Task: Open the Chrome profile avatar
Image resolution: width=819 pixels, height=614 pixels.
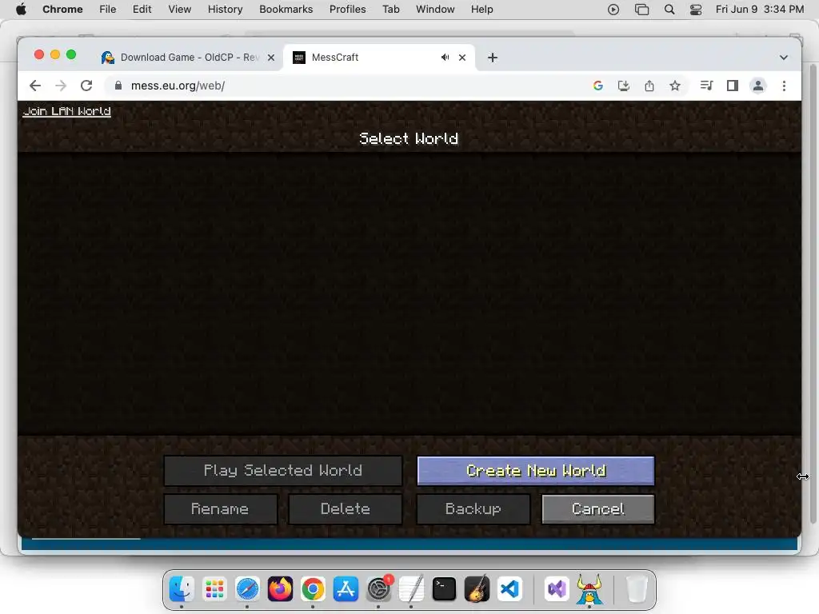Action: 758,86
